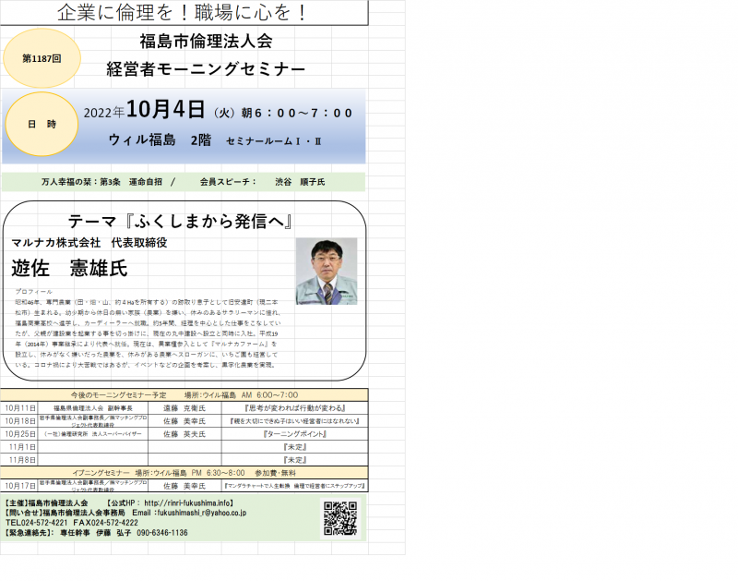Click the title 企業に倫理を！職場に心を！
The image size is (738, 581).
tap(183, 12)
